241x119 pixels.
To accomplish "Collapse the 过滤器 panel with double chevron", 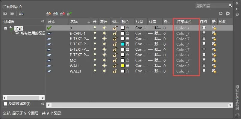I will [43, 21].
